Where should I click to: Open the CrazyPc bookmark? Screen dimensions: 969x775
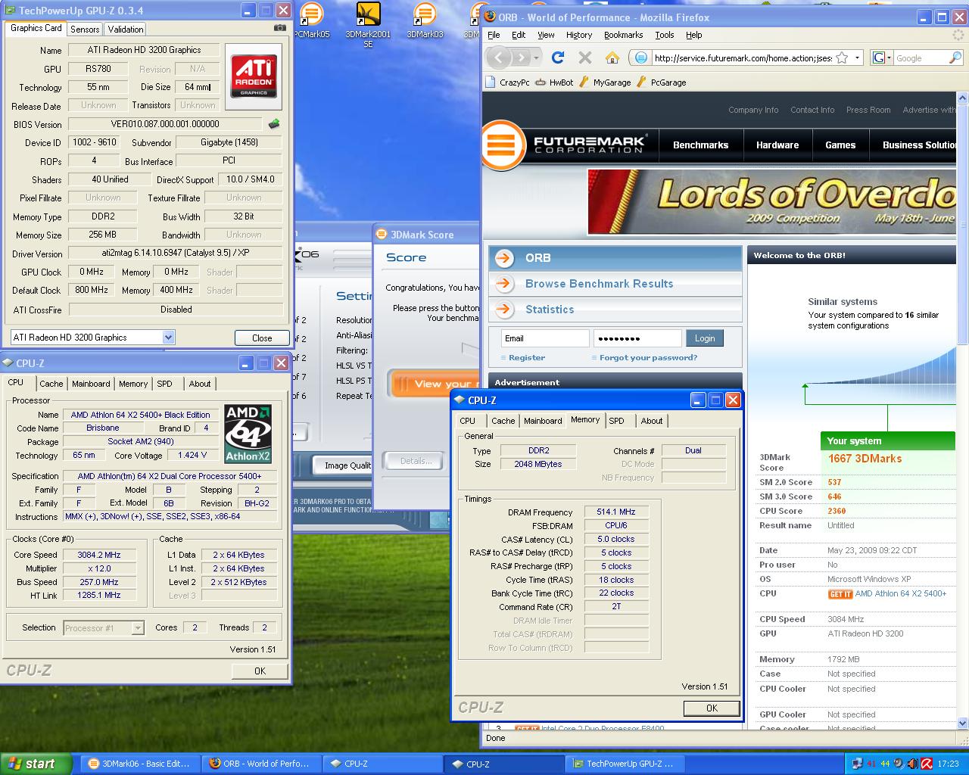508,82
